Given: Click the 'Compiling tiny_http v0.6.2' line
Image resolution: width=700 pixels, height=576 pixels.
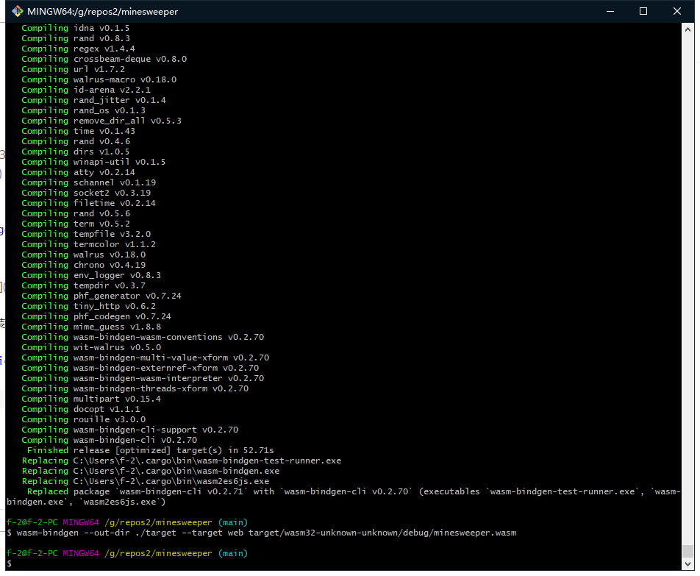Looking at the screenshot, I should [88, 306].
